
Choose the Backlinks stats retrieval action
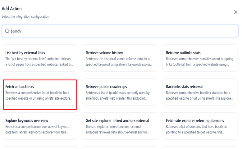(200, 92)
